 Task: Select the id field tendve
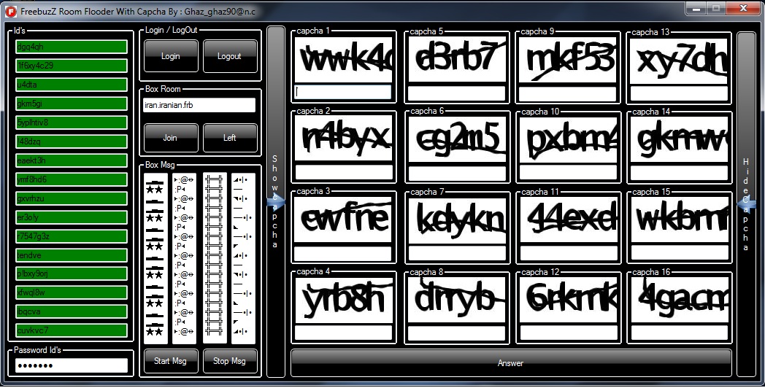tap(72, 255)
